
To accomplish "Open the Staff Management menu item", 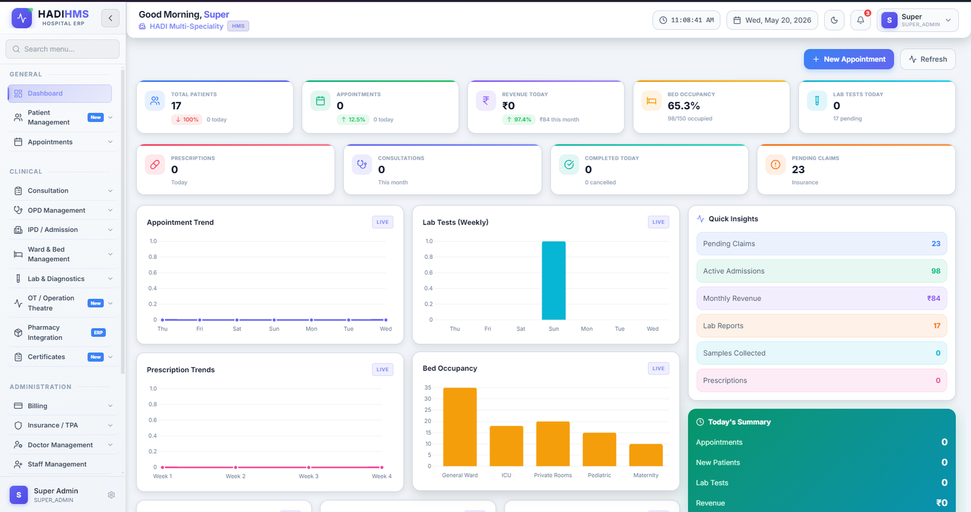I will point(63,464).
